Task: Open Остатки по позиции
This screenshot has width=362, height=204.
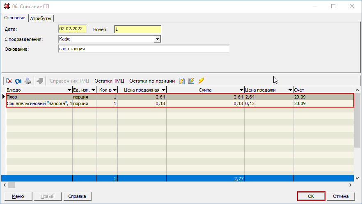Action: pyautogui.click(x=152, y=81)
